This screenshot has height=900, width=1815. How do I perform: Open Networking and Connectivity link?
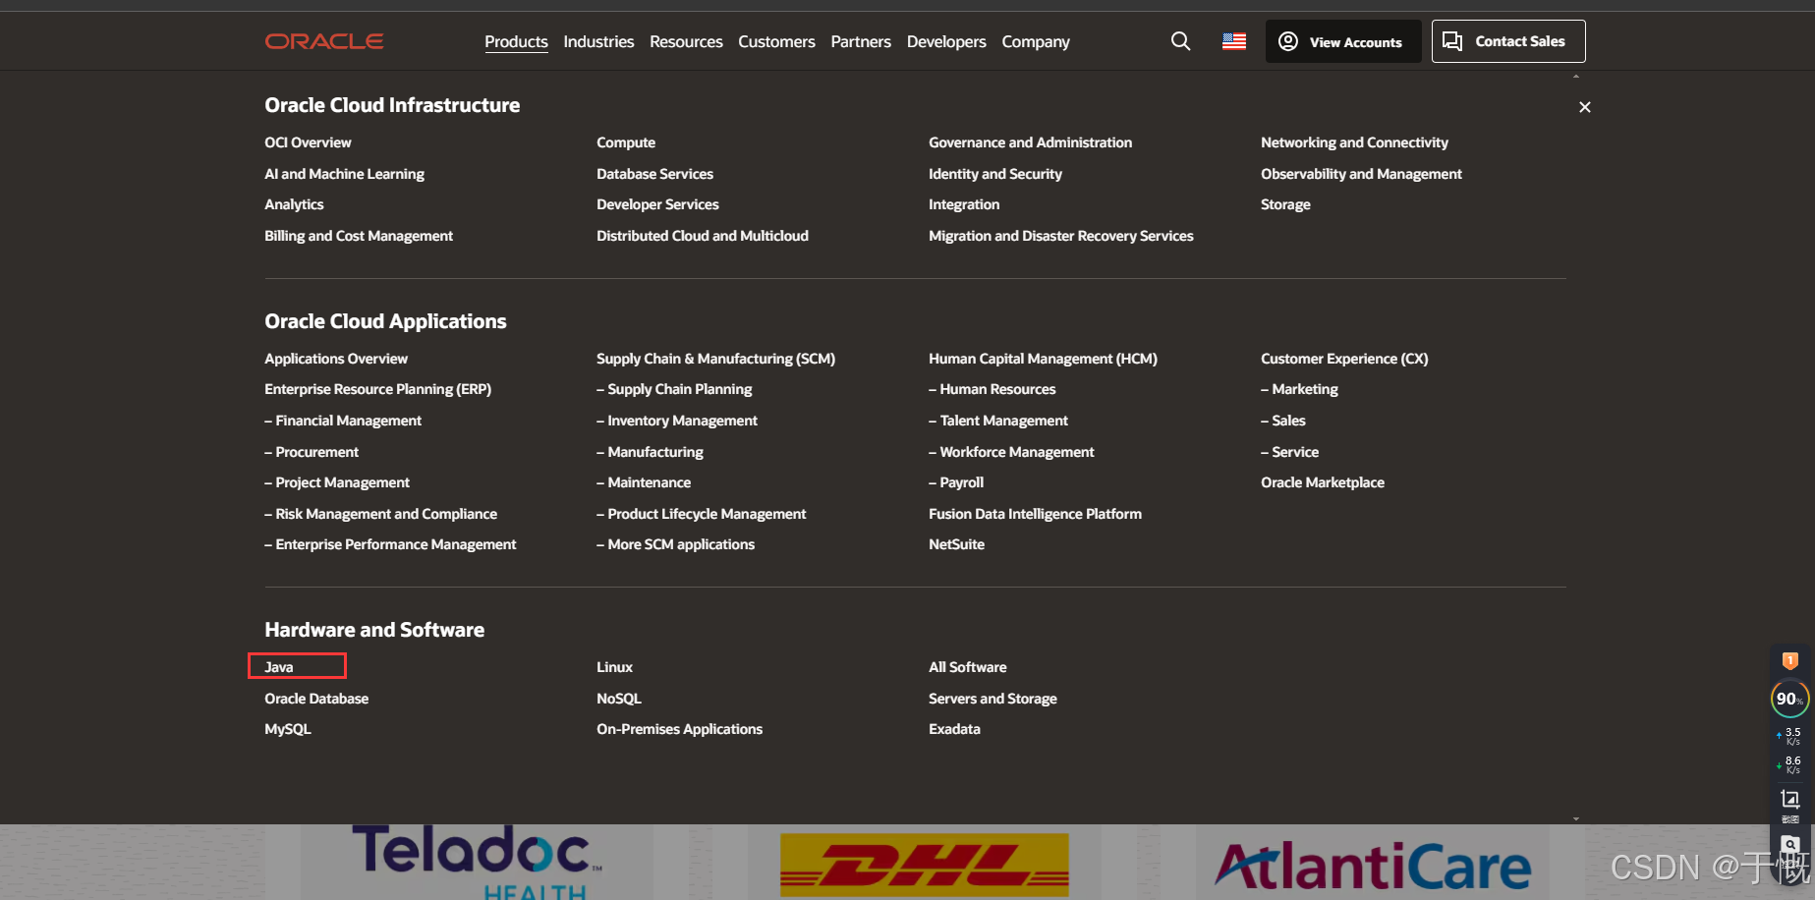click(1354, 142)
